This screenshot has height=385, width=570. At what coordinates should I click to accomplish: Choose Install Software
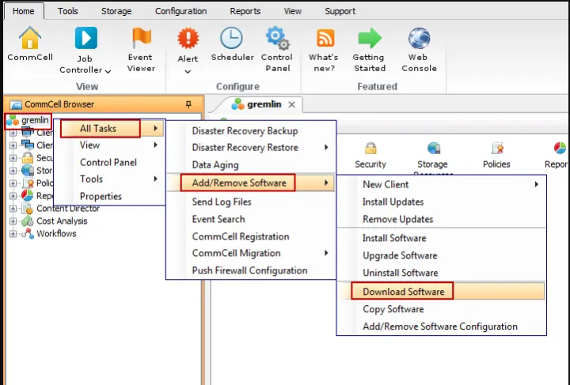click(x=441, y=238)
